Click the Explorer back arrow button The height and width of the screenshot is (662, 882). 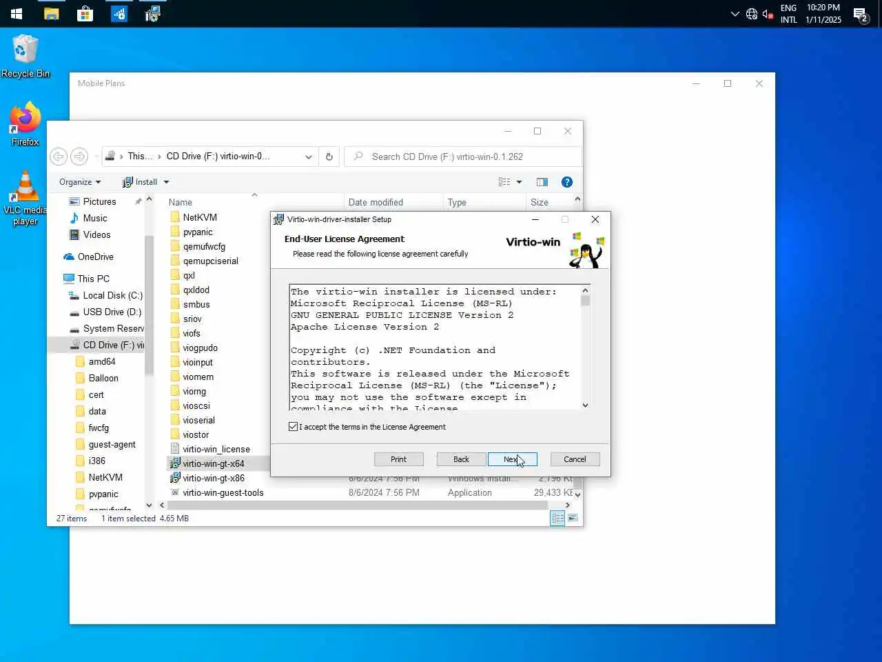click(59, 157)
